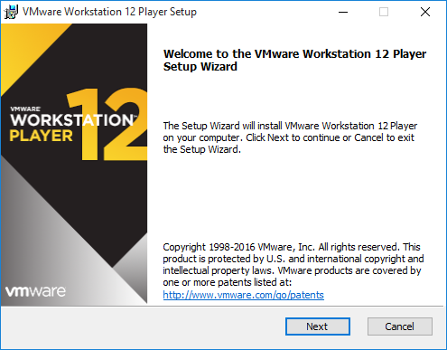Click the installer icon in the title bar

click(x=11, y=12)
